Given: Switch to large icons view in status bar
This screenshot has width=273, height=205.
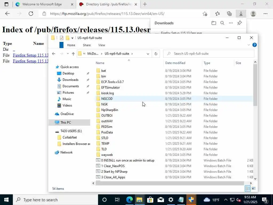Looking at the screenshot, I should [254, 188].
